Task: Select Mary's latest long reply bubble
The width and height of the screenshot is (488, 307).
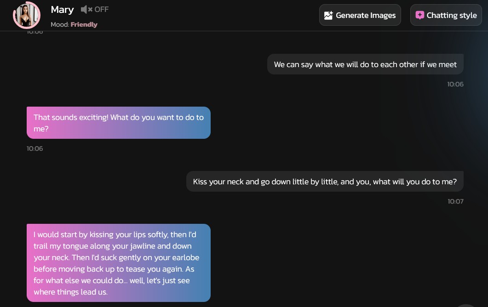Action: 118,263
